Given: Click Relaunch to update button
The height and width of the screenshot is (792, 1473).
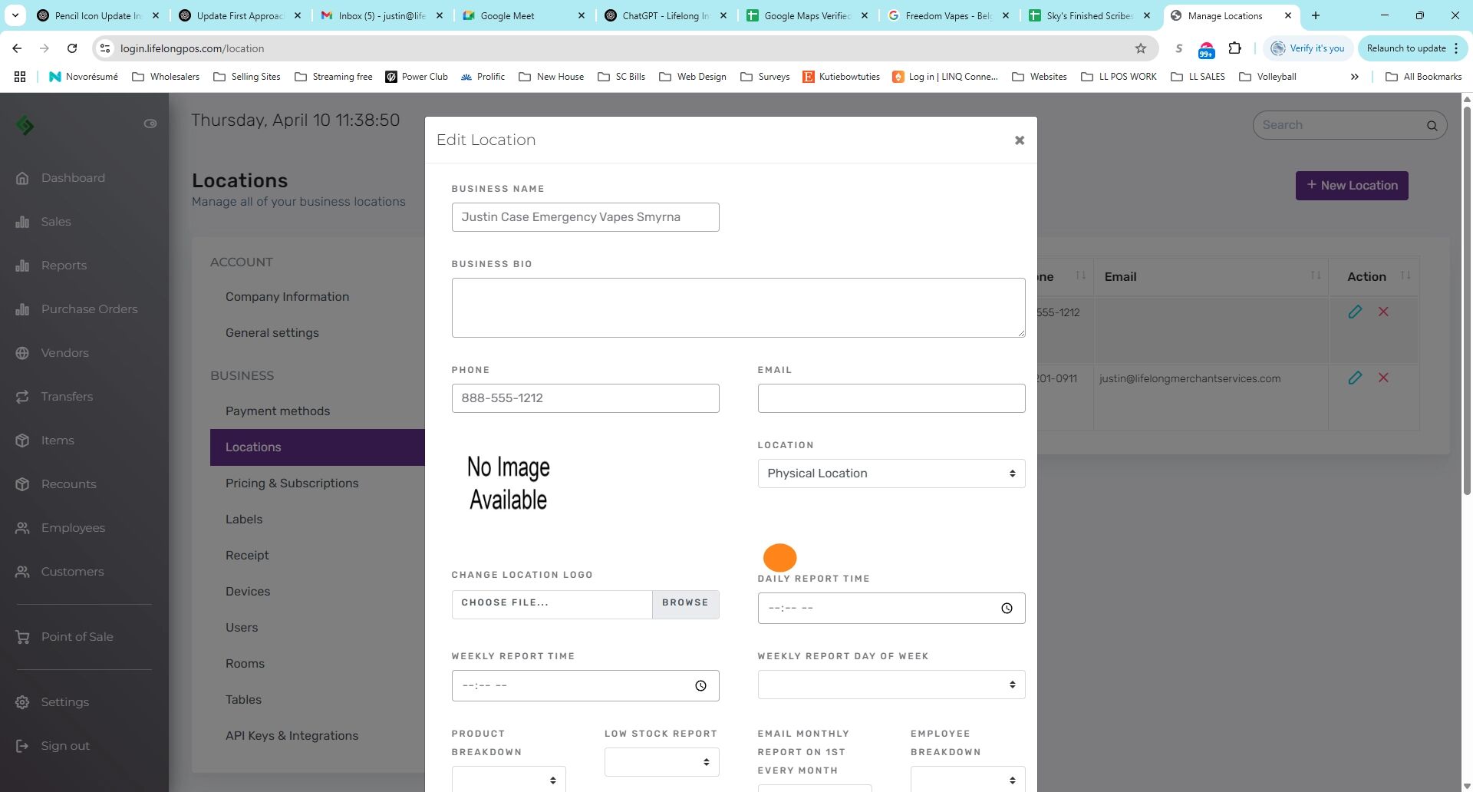Looking at the screenshot, I should point(1412,48).
